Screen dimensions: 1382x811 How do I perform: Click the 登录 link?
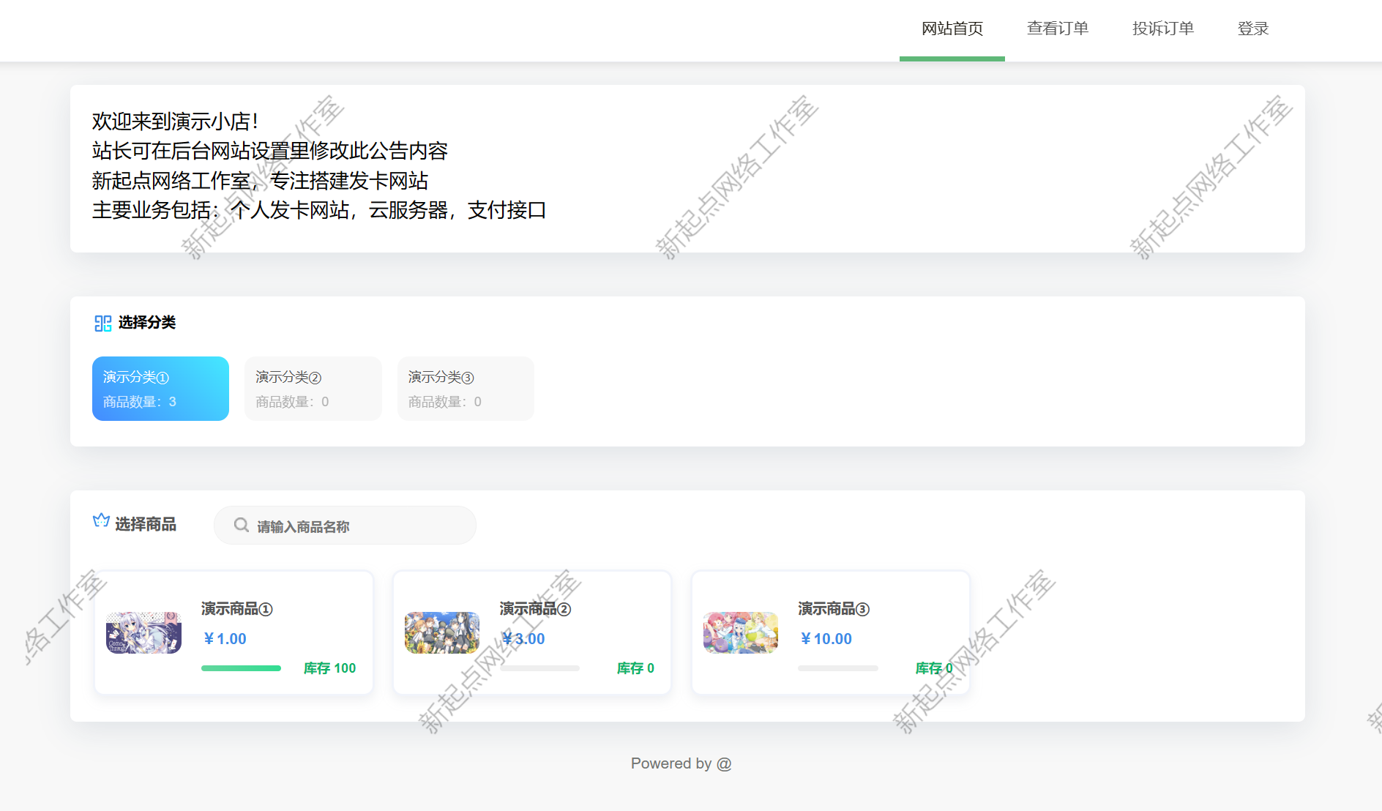tap(1252, 28)
